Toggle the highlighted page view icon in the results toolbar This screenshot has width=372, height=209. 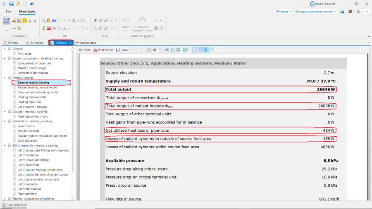click(x=201, y=50)
